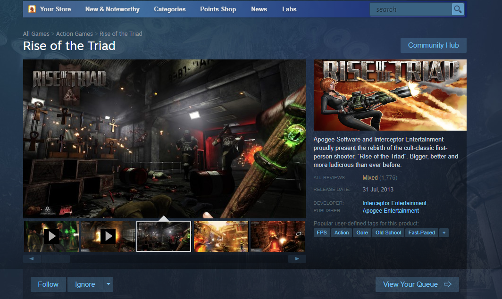Viewport: 502px width, 299px height.
Task: Select the FPS tag
Action: pyautogui.click(x=322, y=233)
